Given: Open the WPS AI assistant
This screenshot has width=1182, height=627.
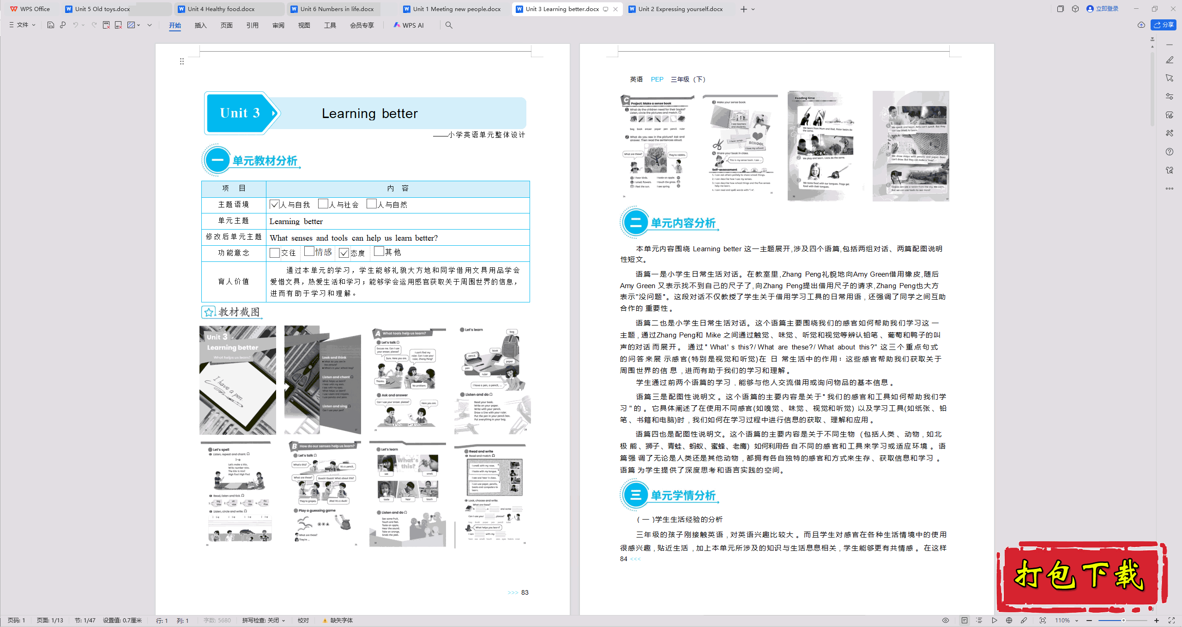Looking at the screenshot, I should pyautogui.click(x=409, y=25).
